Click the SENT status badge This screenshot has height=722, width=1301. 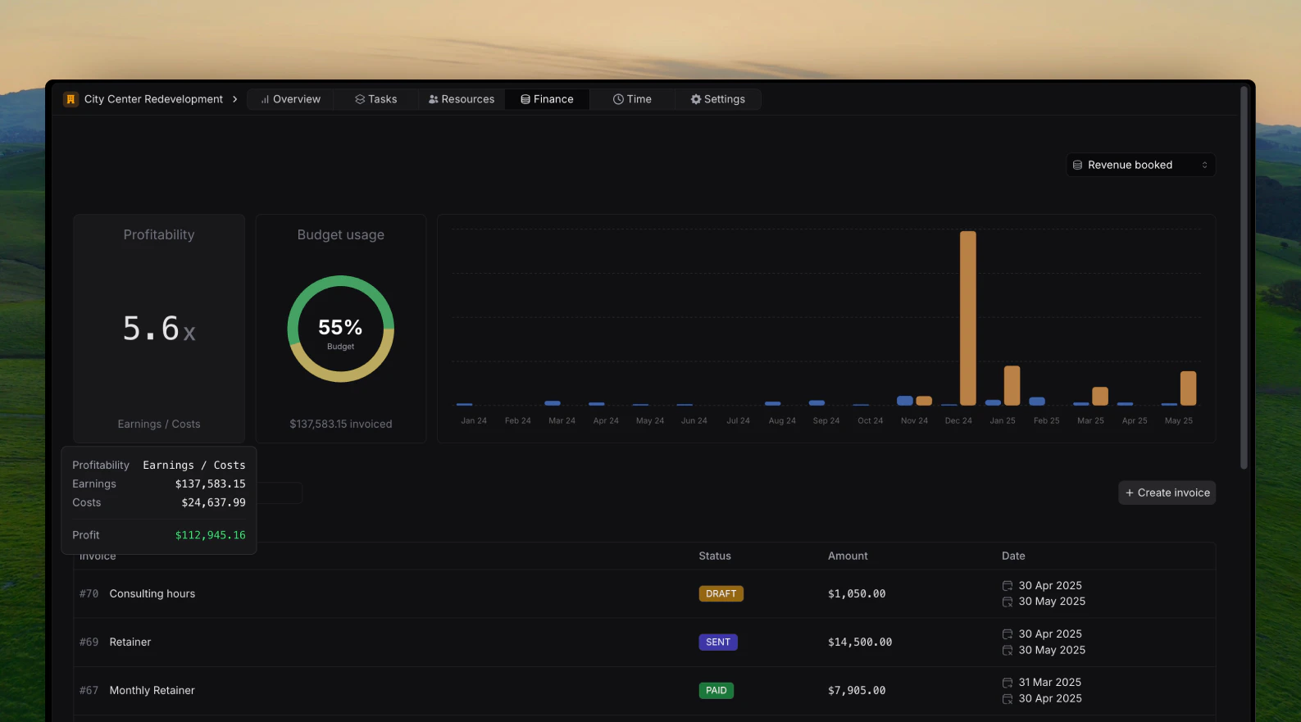tap(718, 643)
